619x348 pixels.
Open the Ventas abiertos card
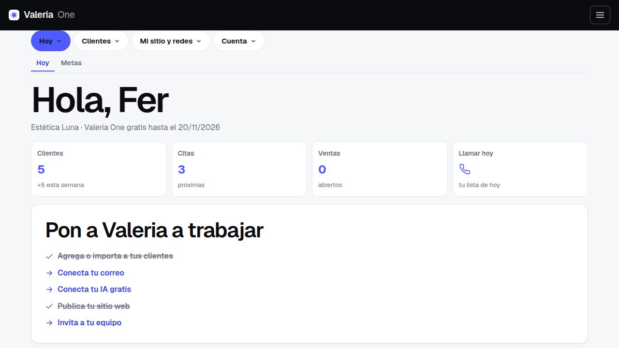click(380, 169)
